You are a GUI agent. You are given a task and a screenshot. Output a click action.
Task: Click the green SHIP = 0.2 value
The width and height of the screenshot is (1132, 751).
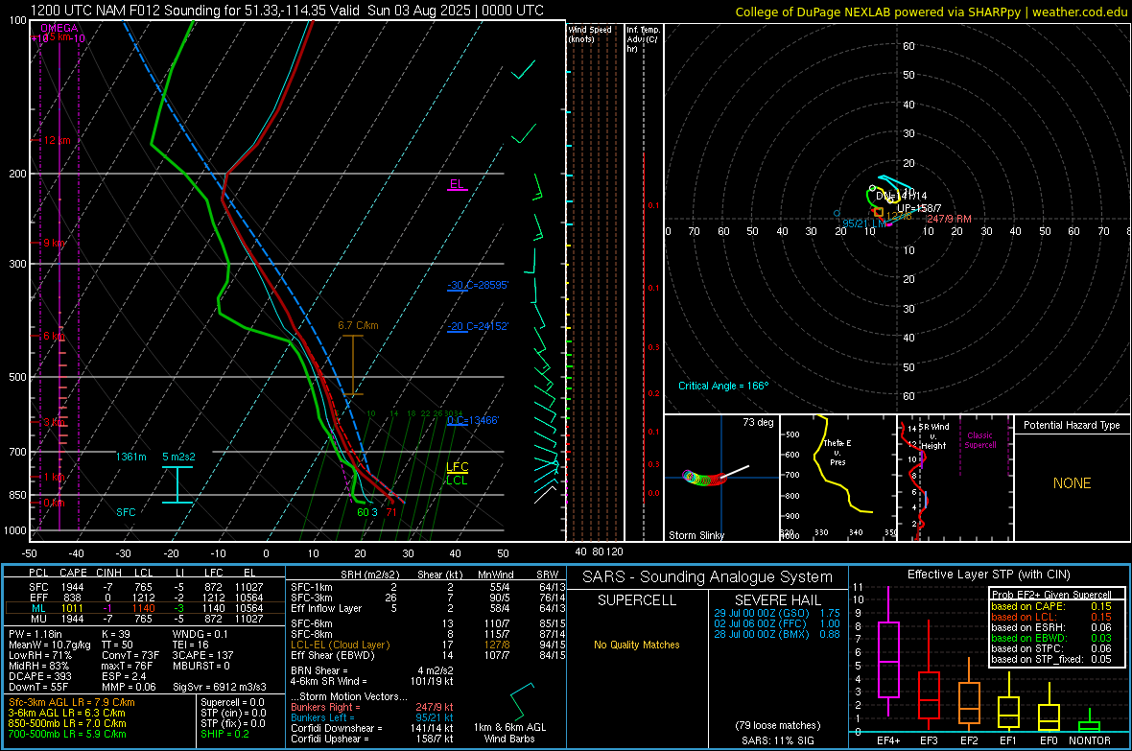click(x=224, y=735)
